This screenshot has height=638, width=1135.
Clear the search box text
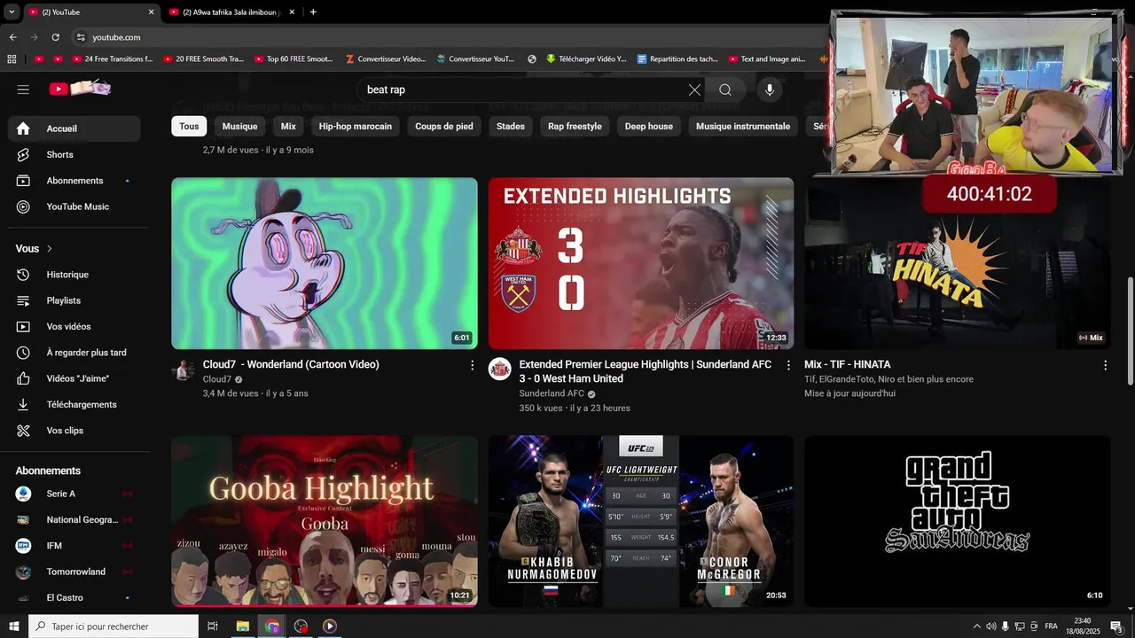click(x=694, y=89)
